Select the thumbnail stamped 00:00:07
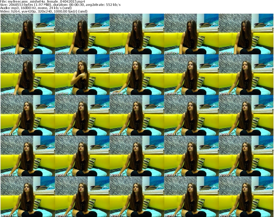 click(82, 75)
